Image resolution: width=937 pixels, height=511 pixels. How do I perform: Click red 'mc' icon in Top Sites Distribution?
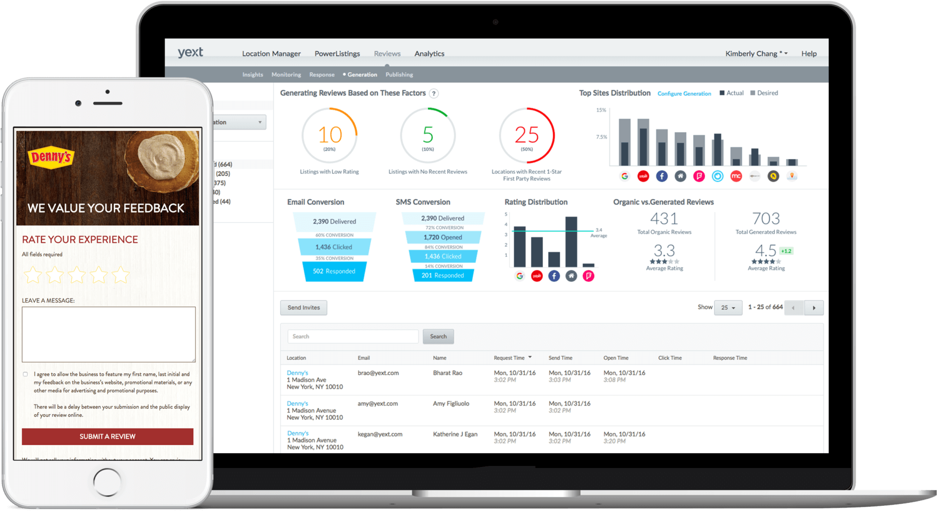tap(736, 176)
